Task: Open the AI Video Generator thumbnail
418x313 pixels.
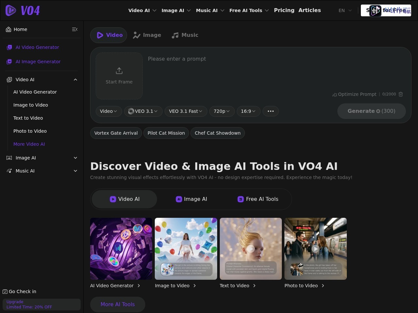Action: pos(121,249)
